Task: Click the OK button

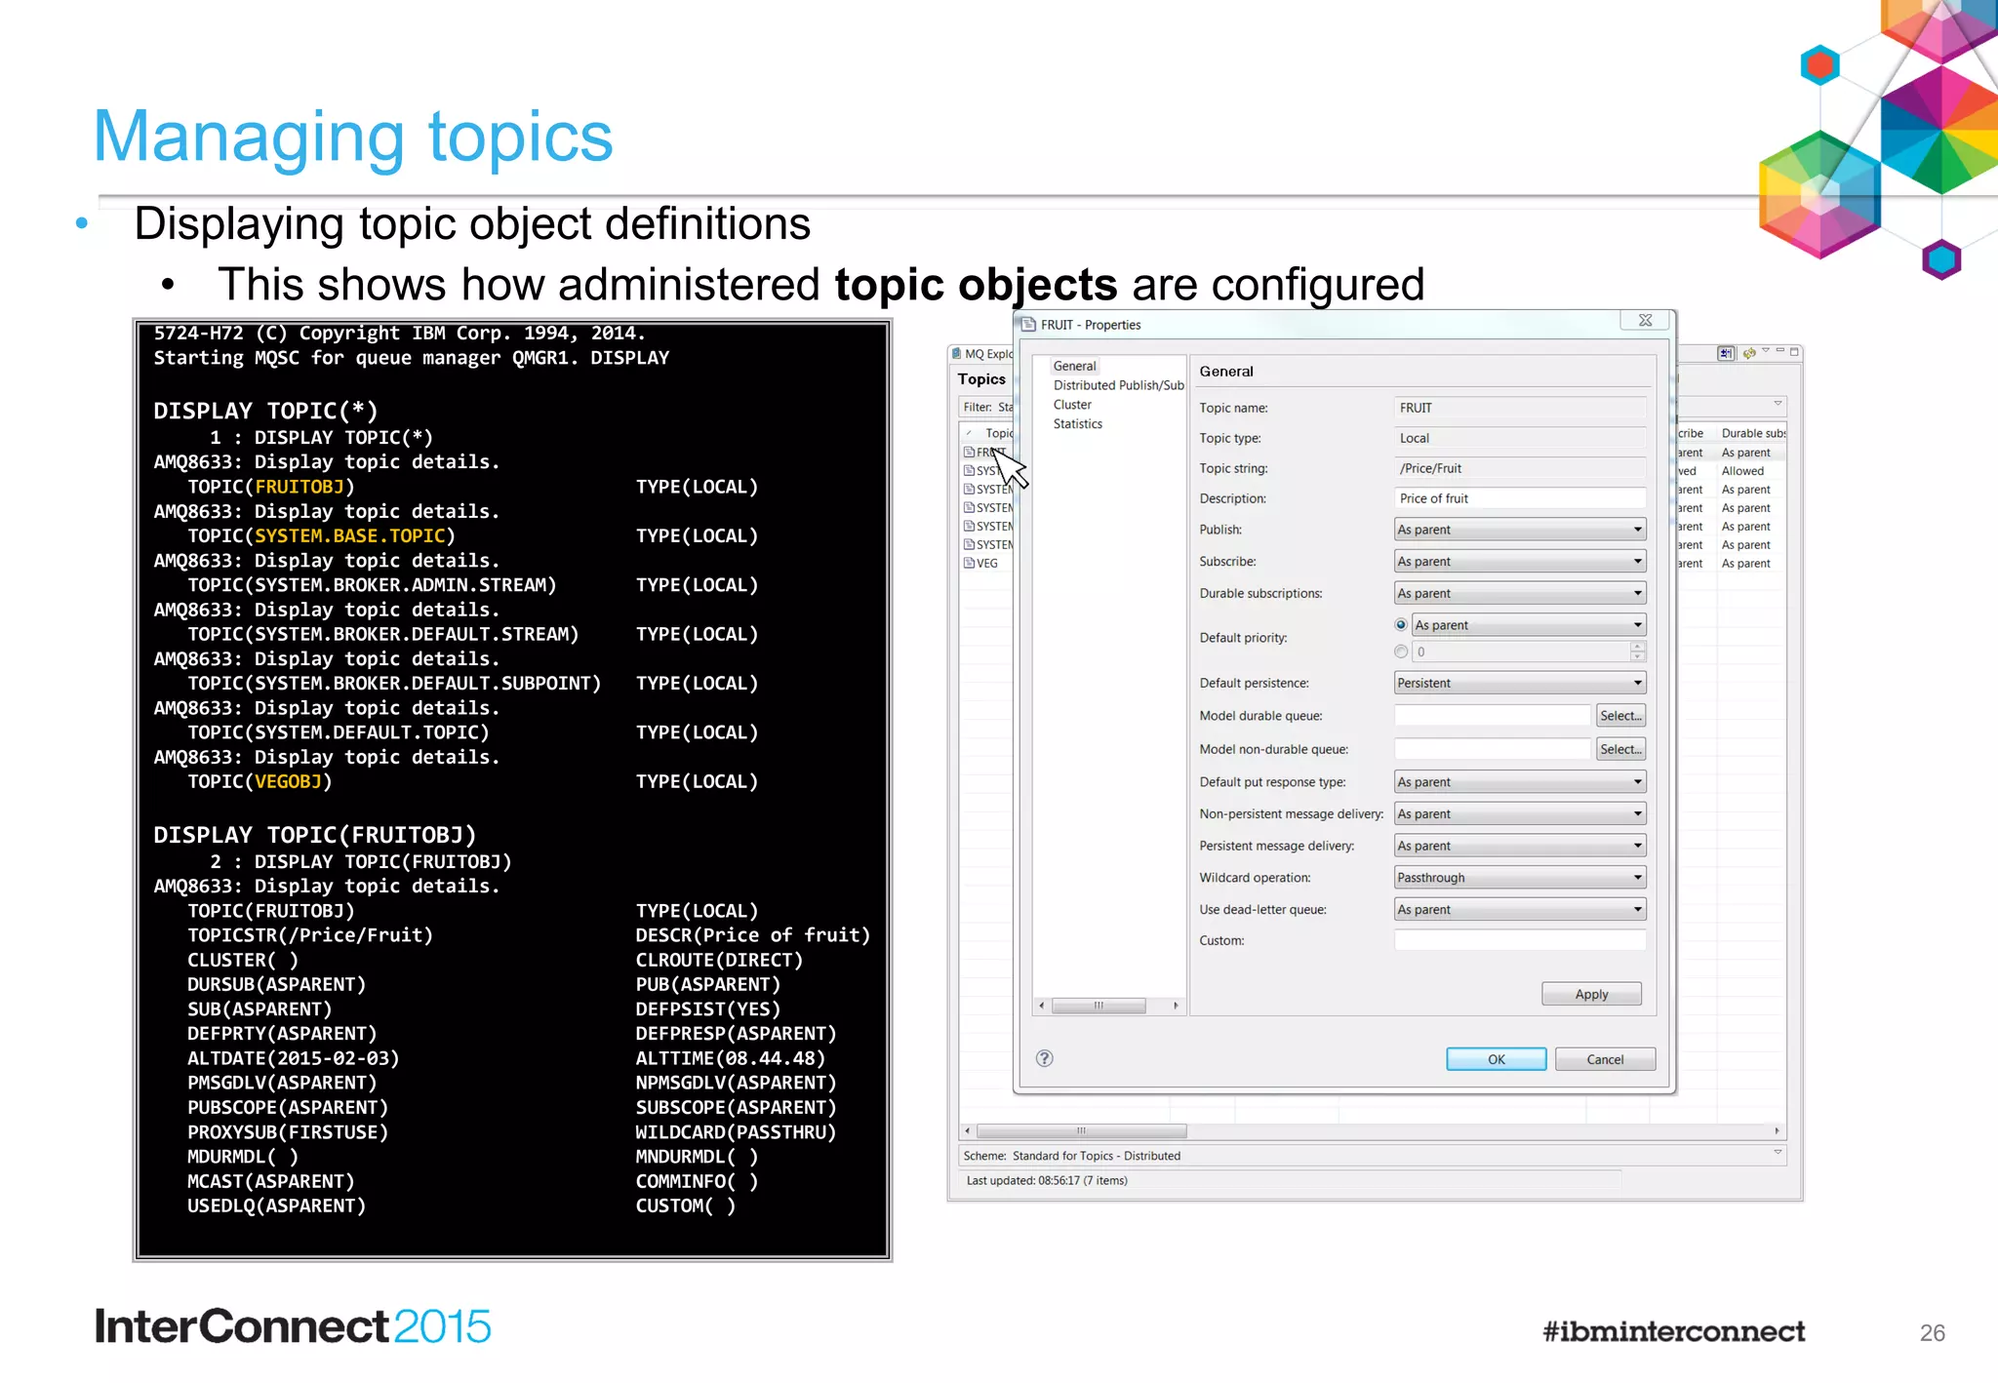Action: [1496, 1059]
